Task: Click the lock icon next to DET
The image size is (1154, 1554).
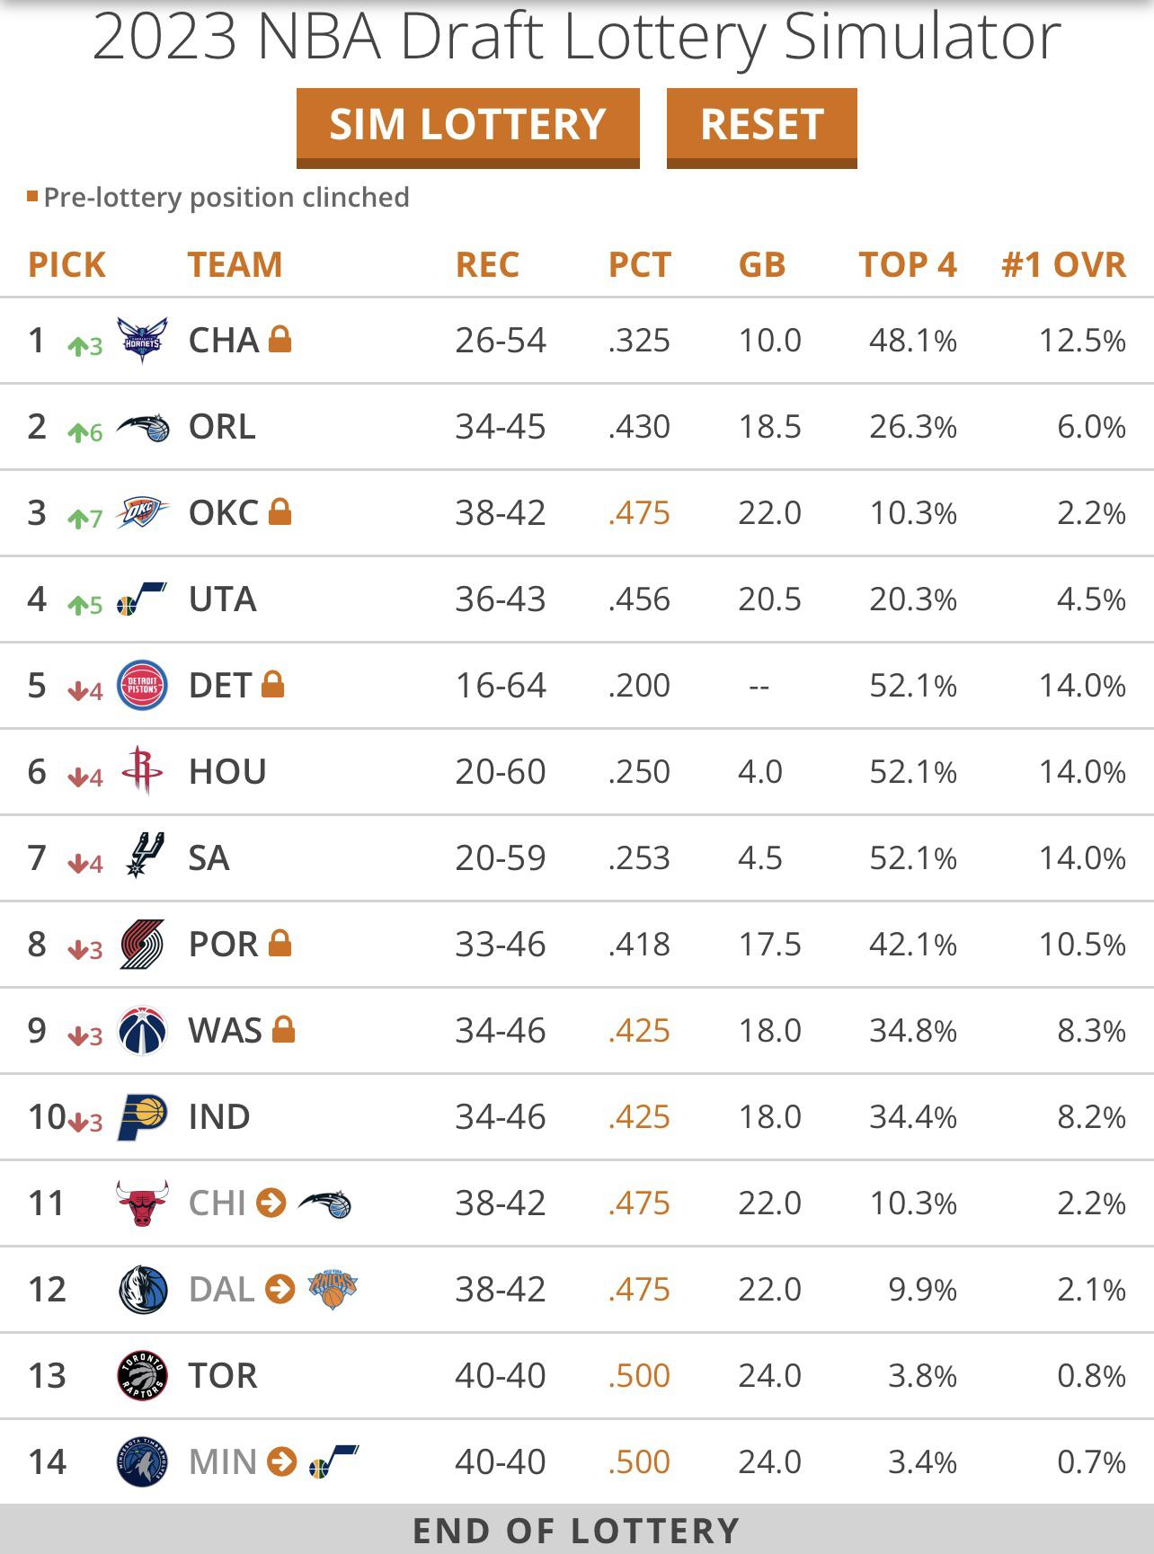Action: coord(273,685)
